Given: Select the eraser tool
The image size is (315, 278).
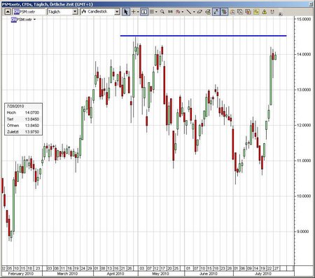Looking at the screenshot, I should coord(199,11).
